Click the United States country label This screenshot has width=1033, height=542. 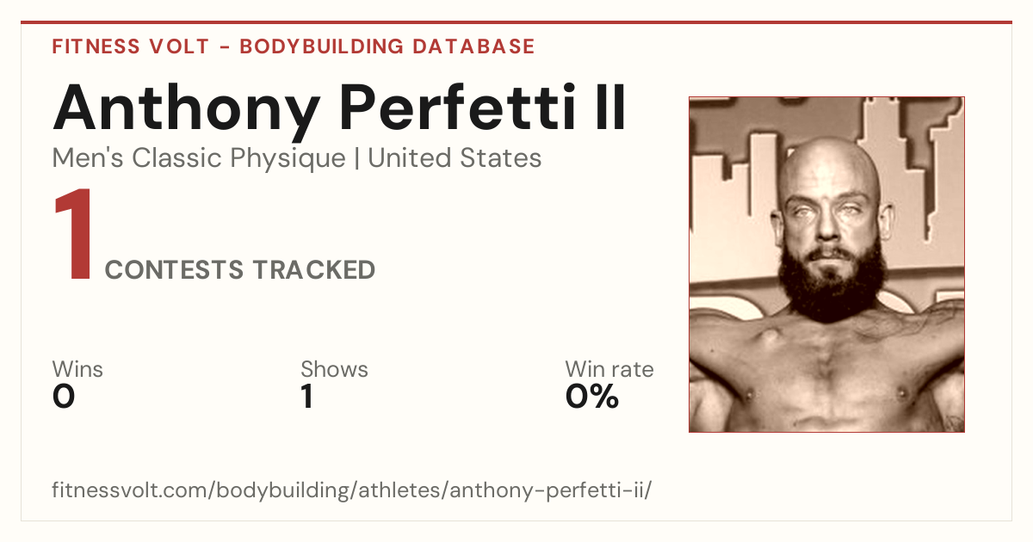pyautogui.click(x=455, y=158)
